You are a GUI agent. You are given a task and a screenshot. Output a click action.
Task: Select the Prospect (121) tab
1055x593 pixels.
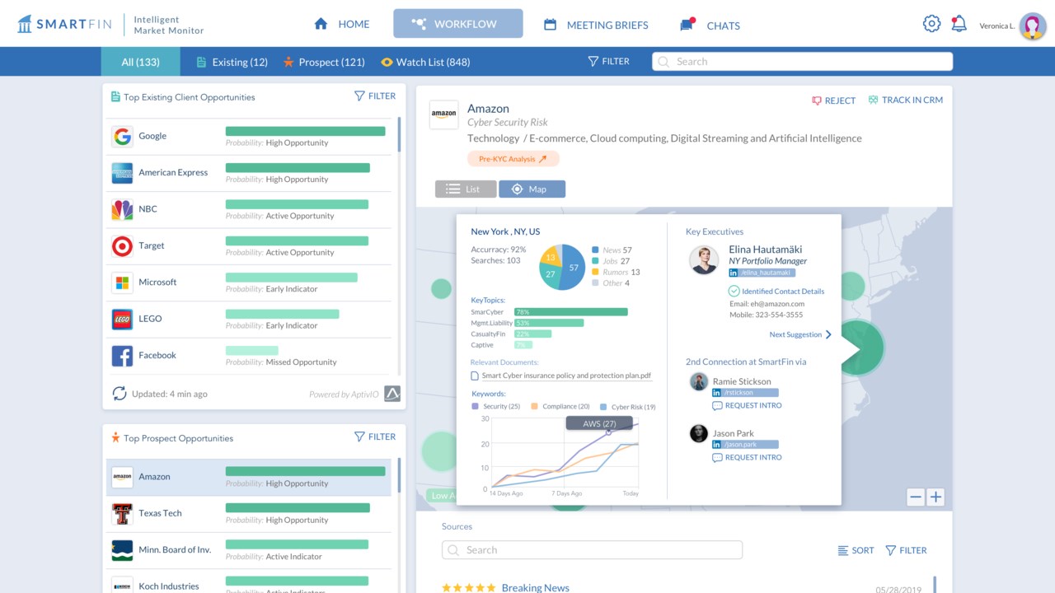click(x=324, y=62)
